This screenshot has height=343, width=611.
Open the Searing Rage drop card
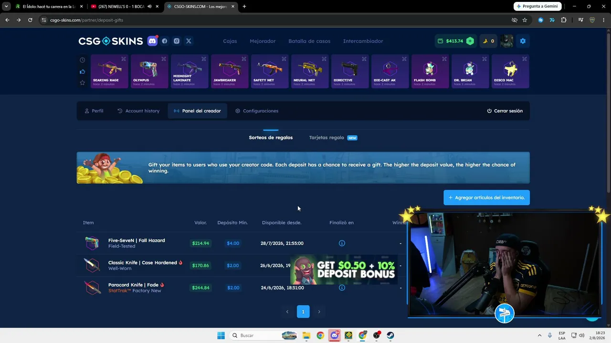pos(109,71)
